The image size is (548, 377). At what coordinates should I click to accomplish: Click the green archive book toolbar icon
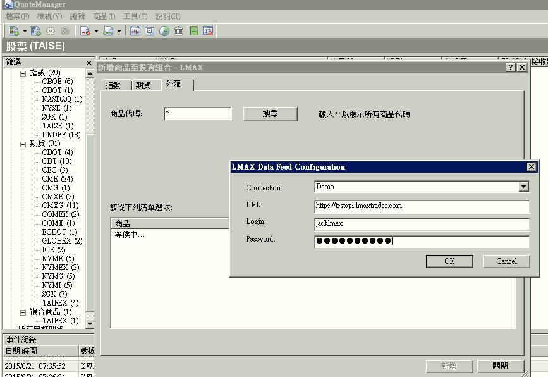pos(193,31)
